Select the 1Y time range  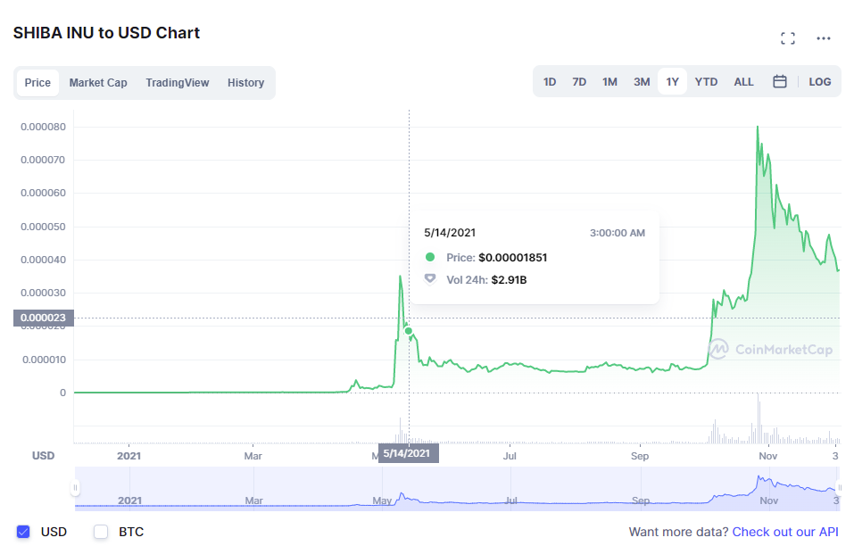click(x=672, y=82)
